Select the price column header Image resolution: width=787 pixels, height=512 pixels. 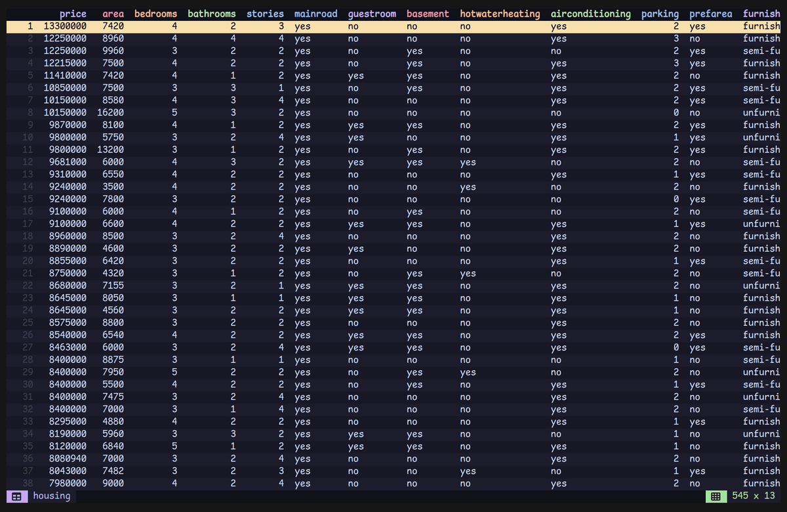(x=73, y=14)
